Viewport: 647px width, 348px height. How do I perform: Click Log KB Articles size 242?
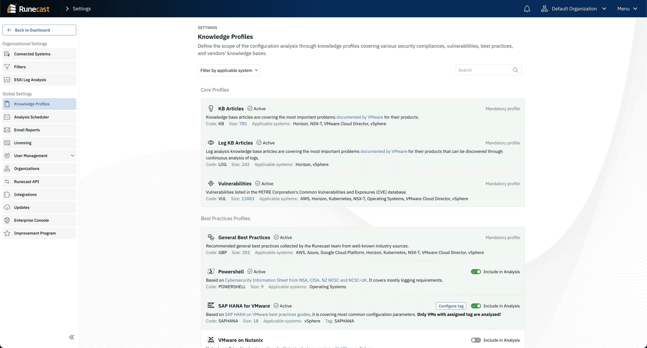246,164
